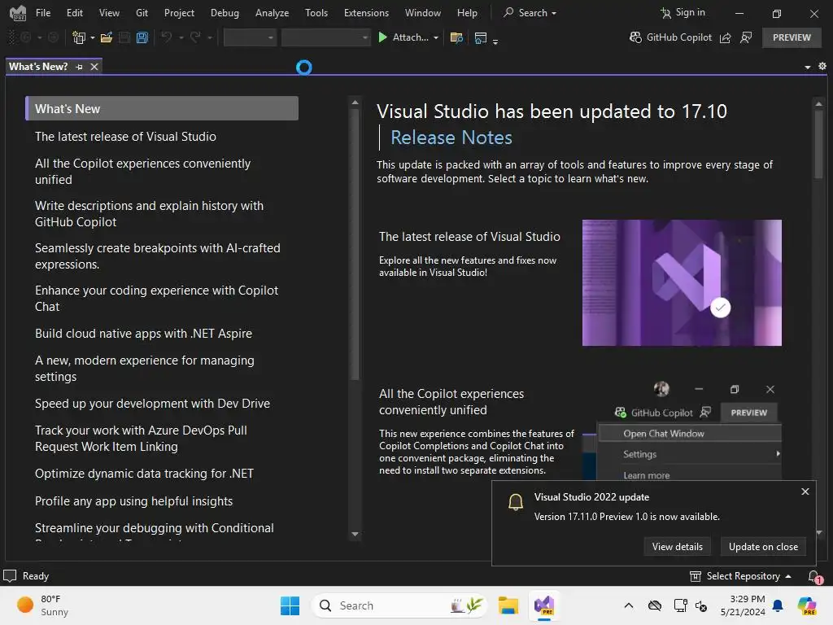Click Sign in
This screenshot has width=833, height=625.
click(x=683, y=12)
